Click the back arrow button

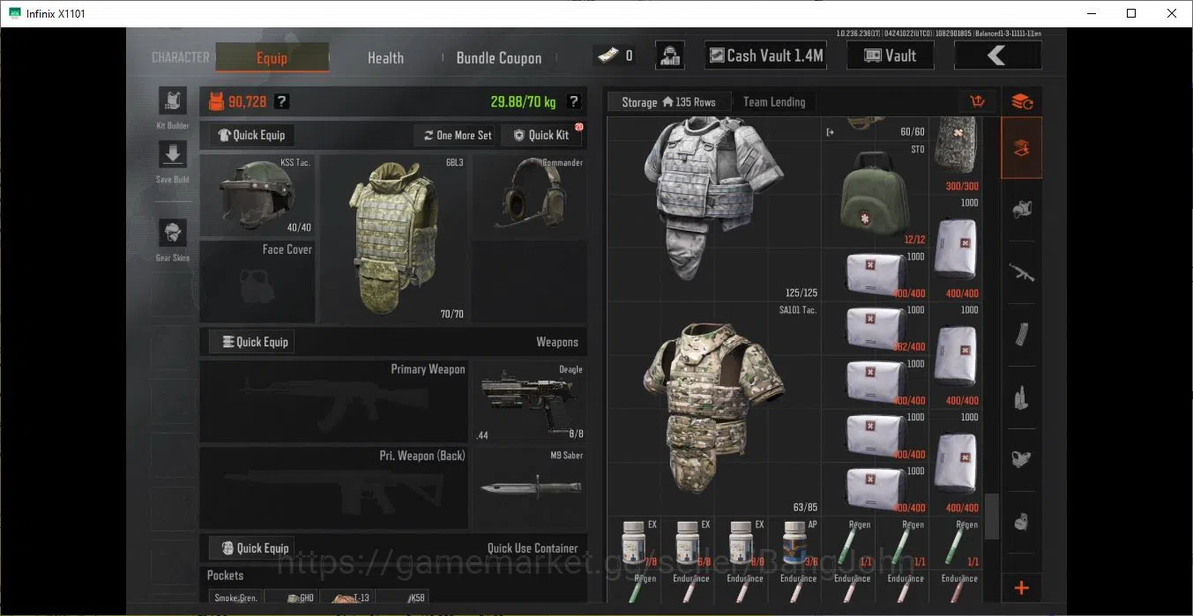(x=997, y=56)
